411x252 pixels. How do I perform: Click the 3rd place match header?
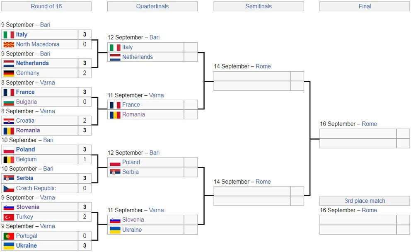click(365, 201)
